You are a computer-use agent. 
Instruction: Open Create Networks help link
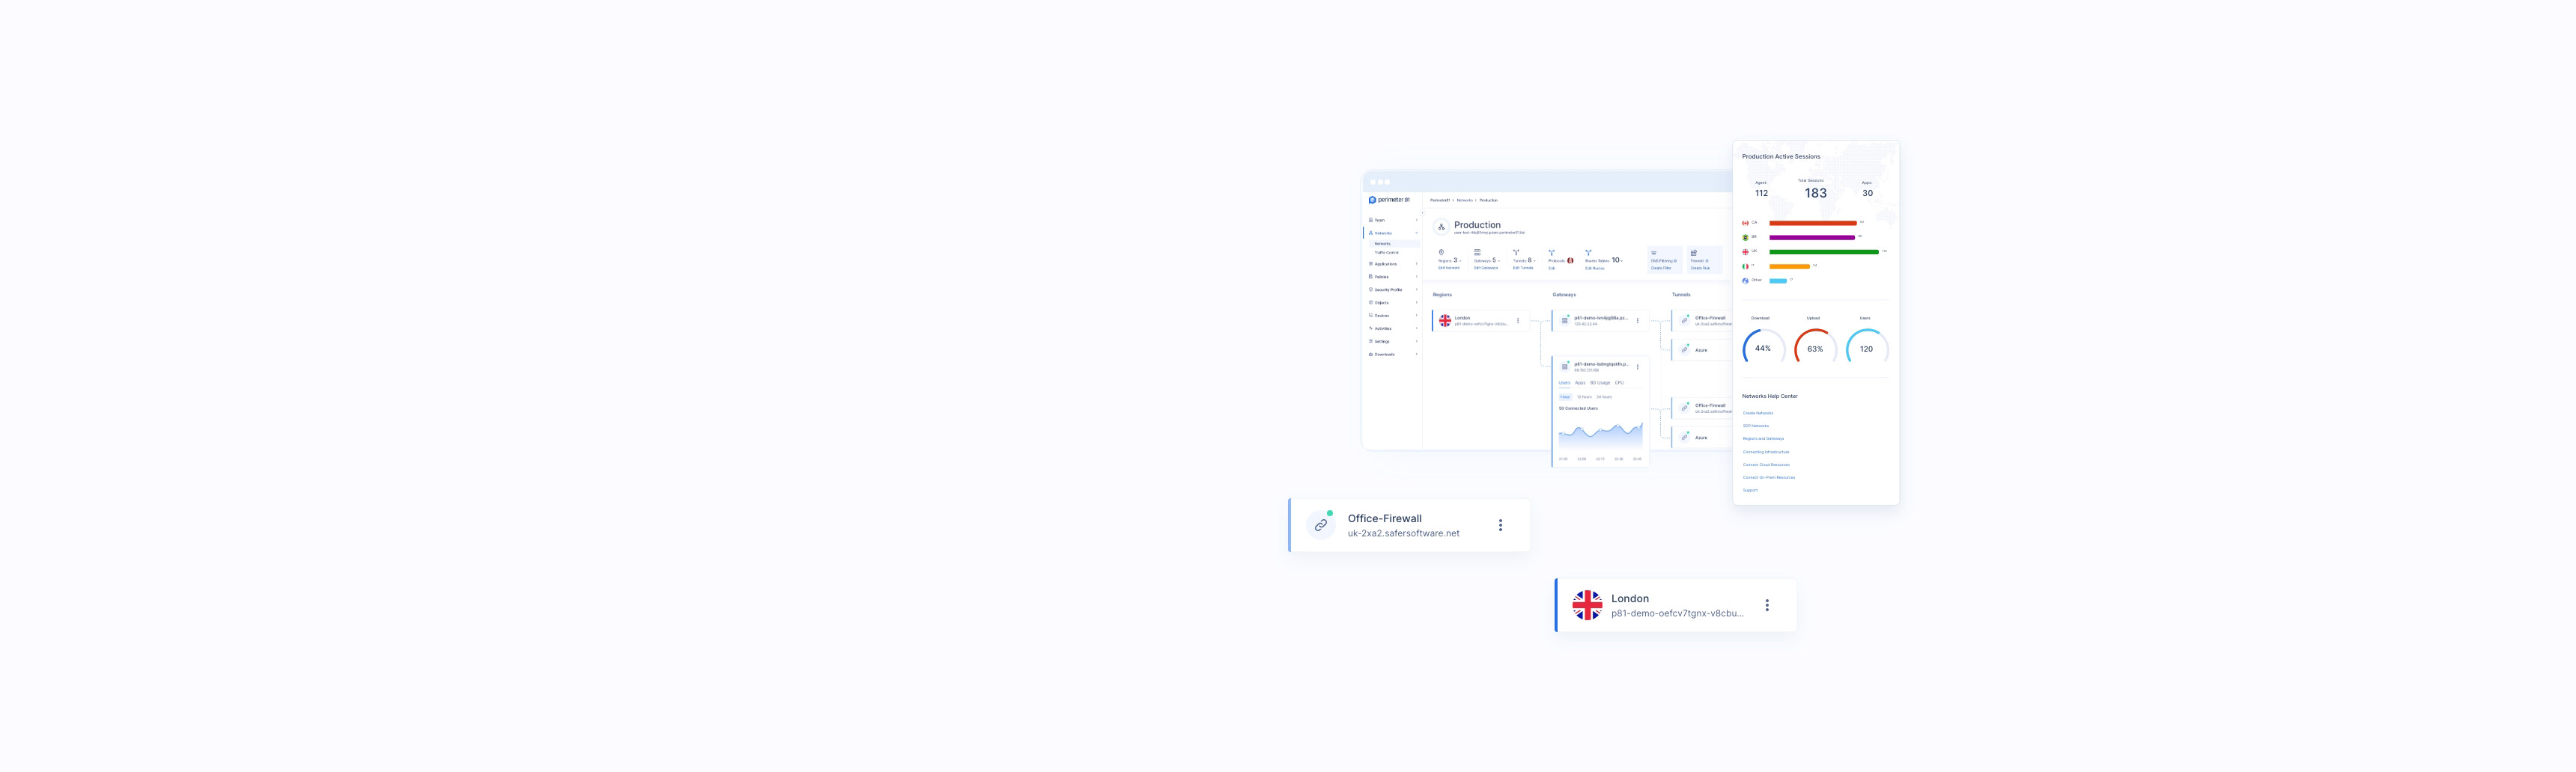coord(1758,412)
